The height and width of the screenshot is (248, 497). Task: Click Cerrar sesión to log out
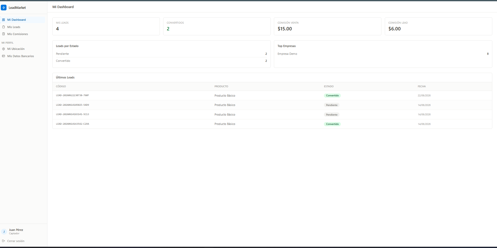pos(16,241)
